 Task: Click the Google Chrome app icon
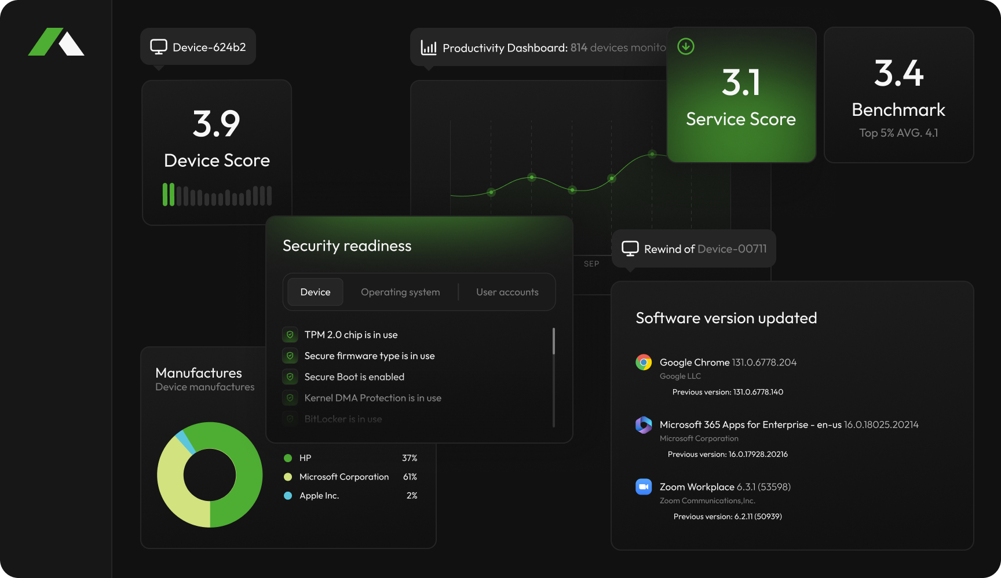pyautogui.click(x=643, y=362)
